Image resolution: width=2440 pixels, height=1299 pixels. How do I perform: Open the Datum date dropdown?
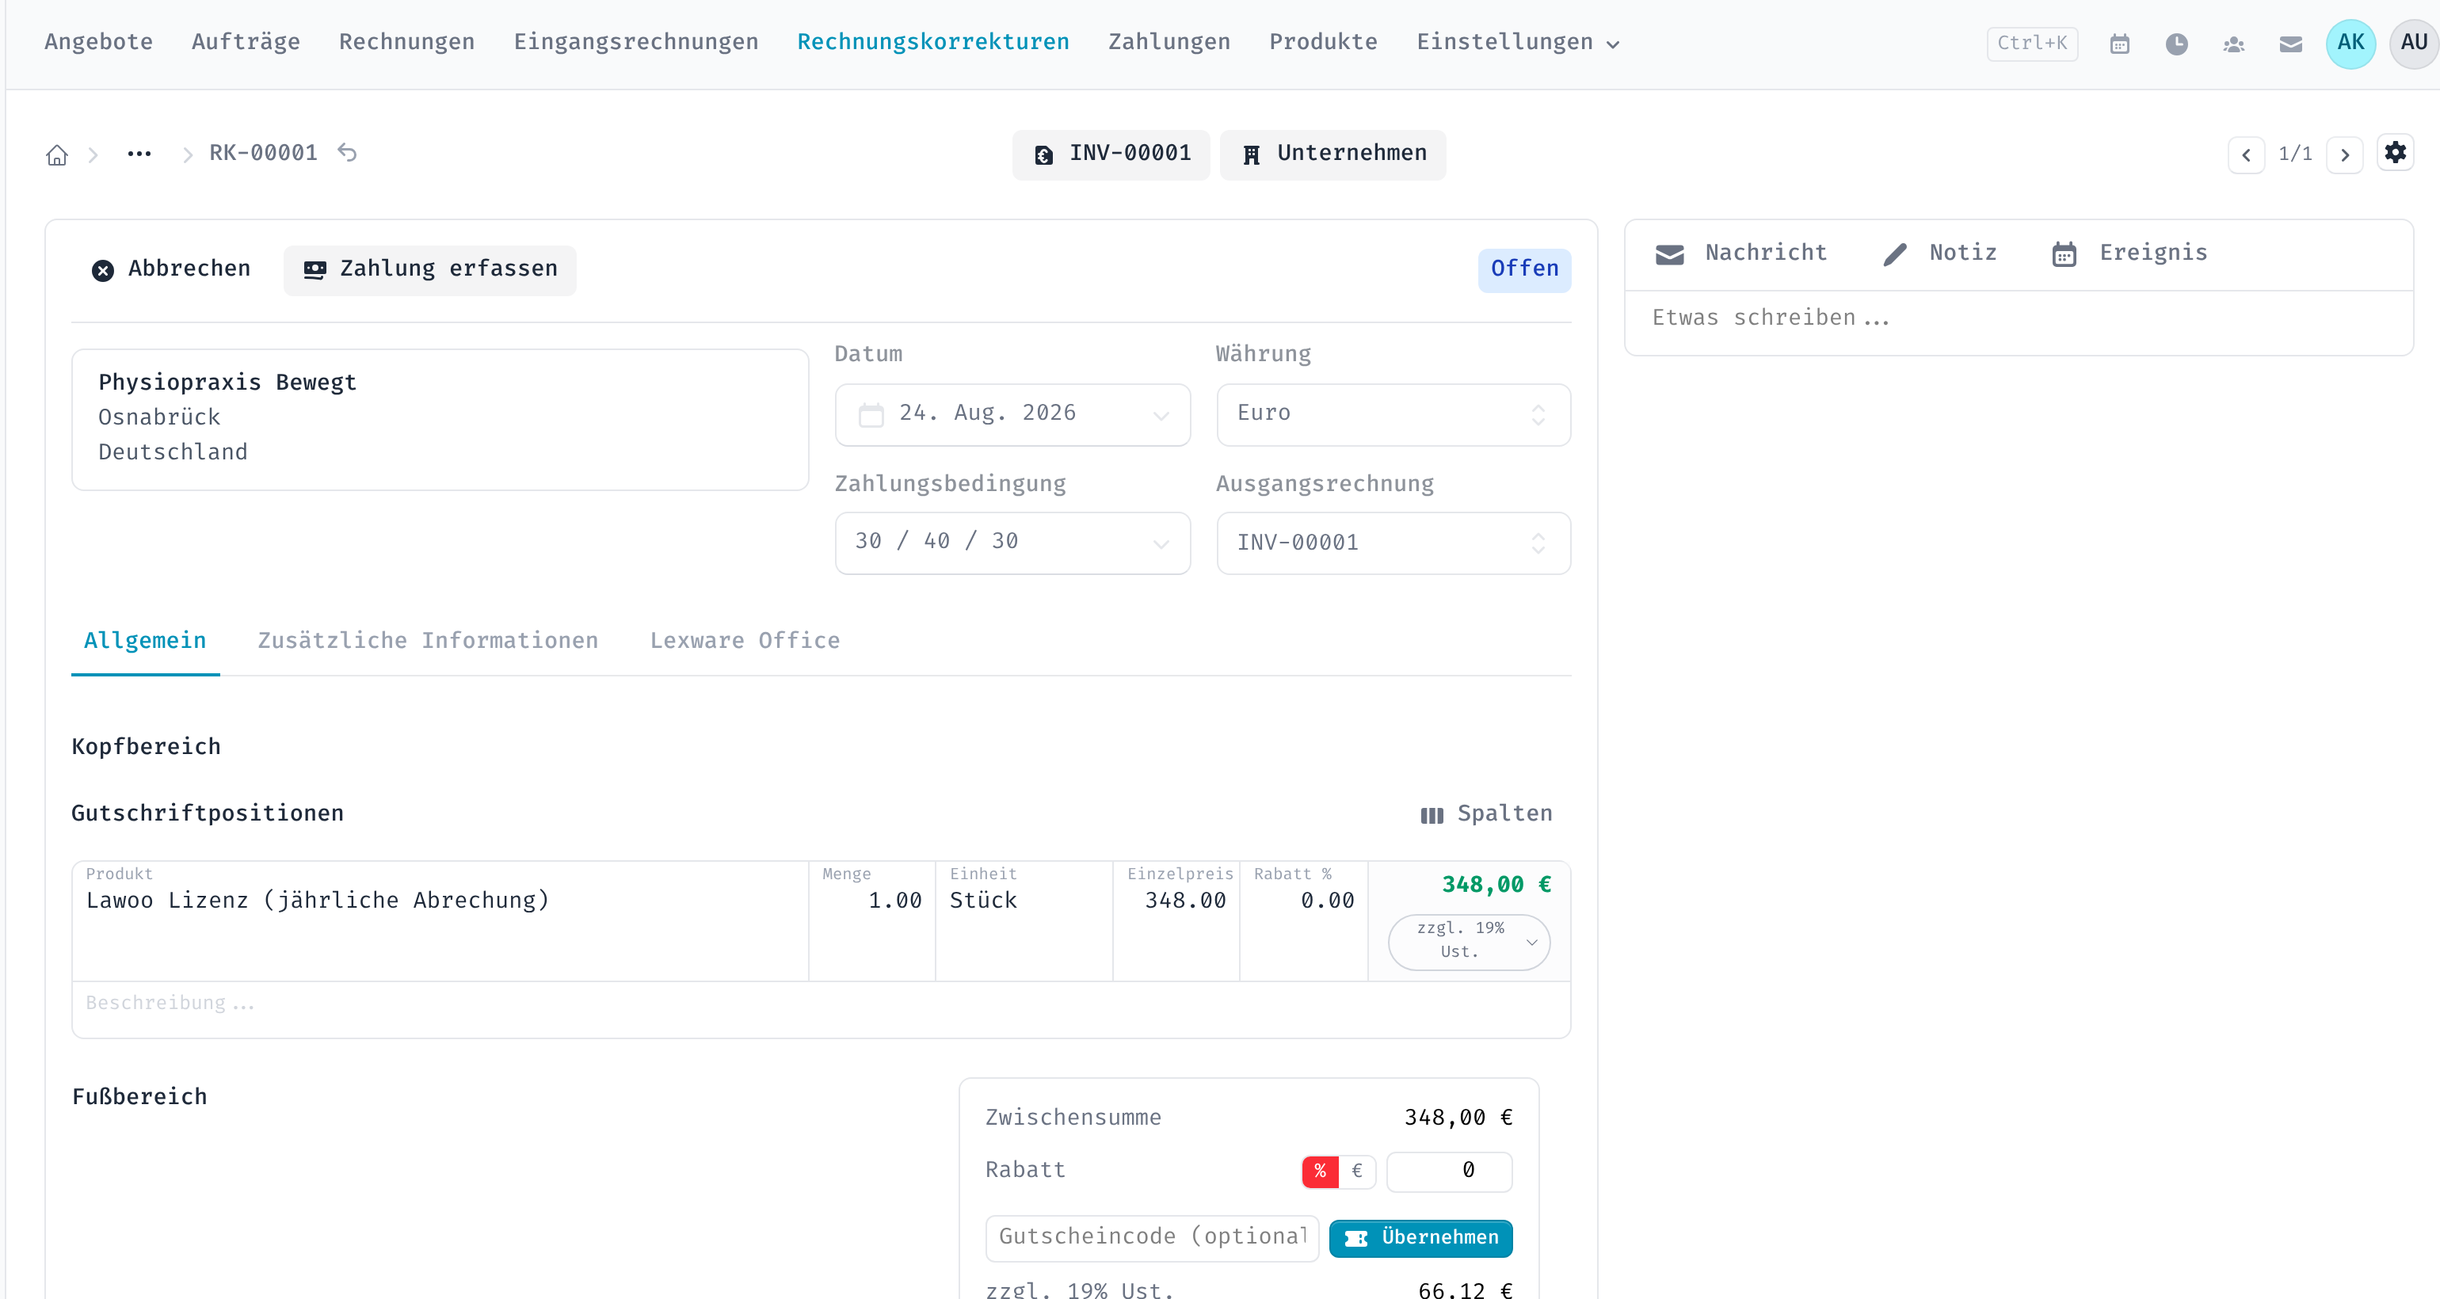point(1012,413)
